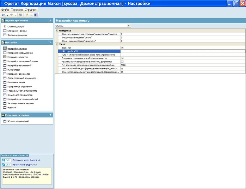Open the Справка menu
This screenshot has width=246, height=189.
point(31,10)
